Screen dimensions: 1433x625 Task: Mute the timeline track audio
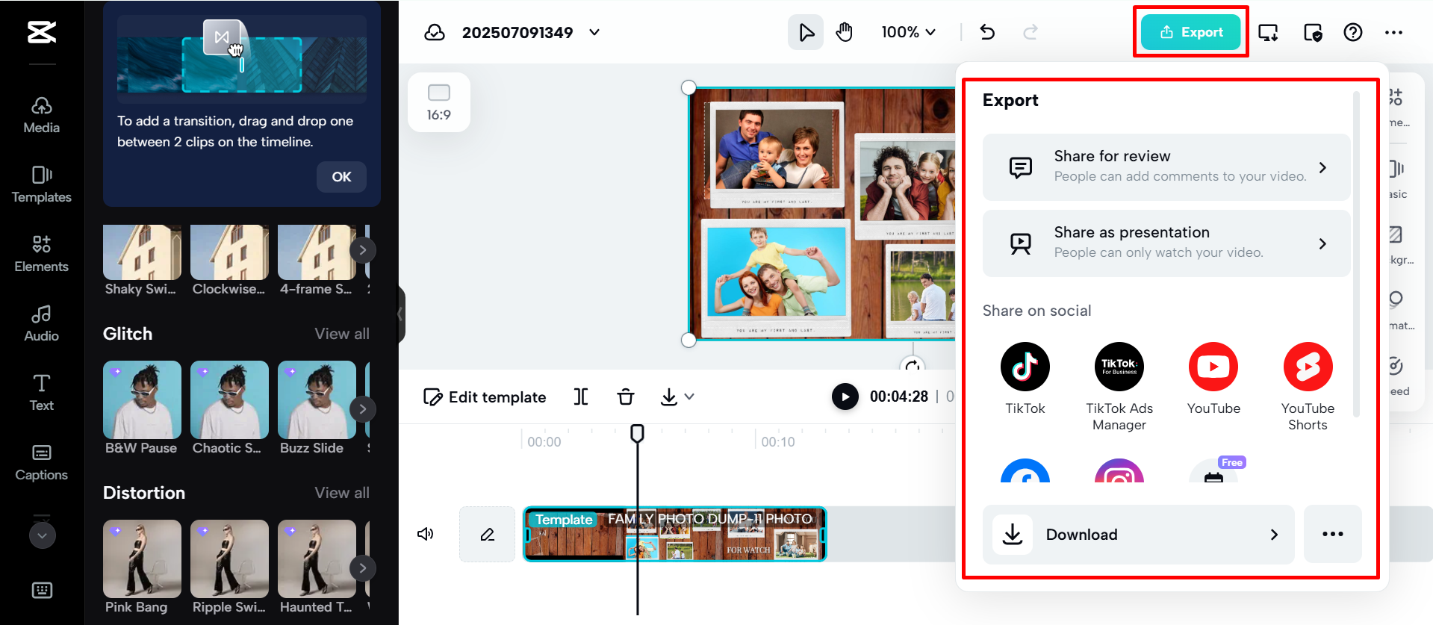pyautogui.click(x=426, y=534)
